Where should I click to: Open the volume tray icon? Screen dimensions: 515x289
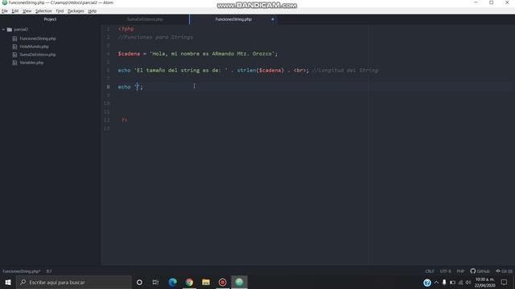468,283
